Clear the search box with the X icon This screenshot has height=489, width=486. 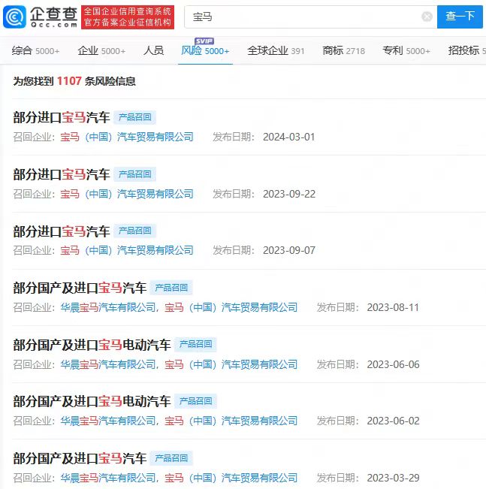point(427,17)
